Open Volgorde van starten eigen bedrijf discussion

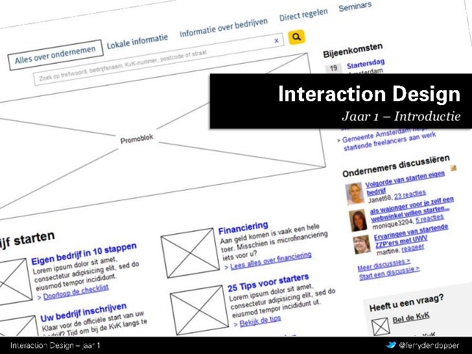coord(405,183)
